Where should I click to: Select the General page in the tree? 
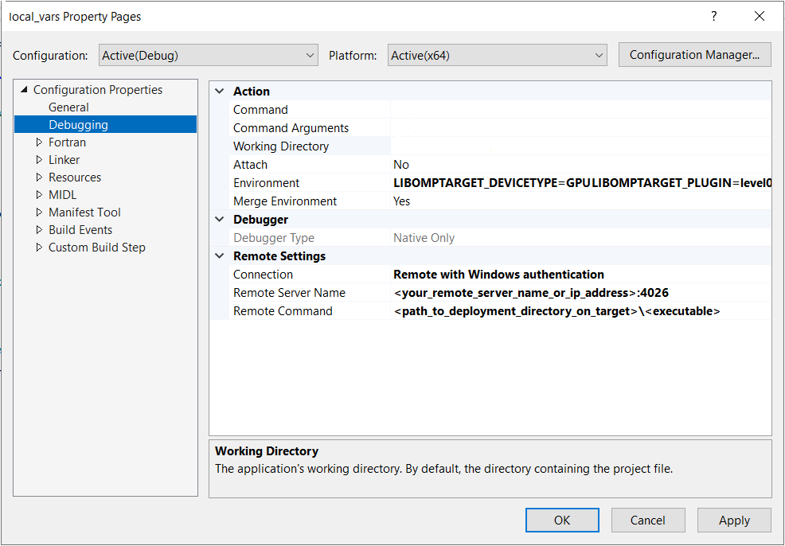pos(68,107)
